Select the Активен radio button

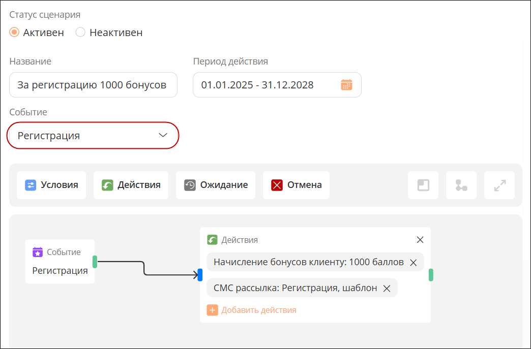pyautogui.click(x=14, y=33)
